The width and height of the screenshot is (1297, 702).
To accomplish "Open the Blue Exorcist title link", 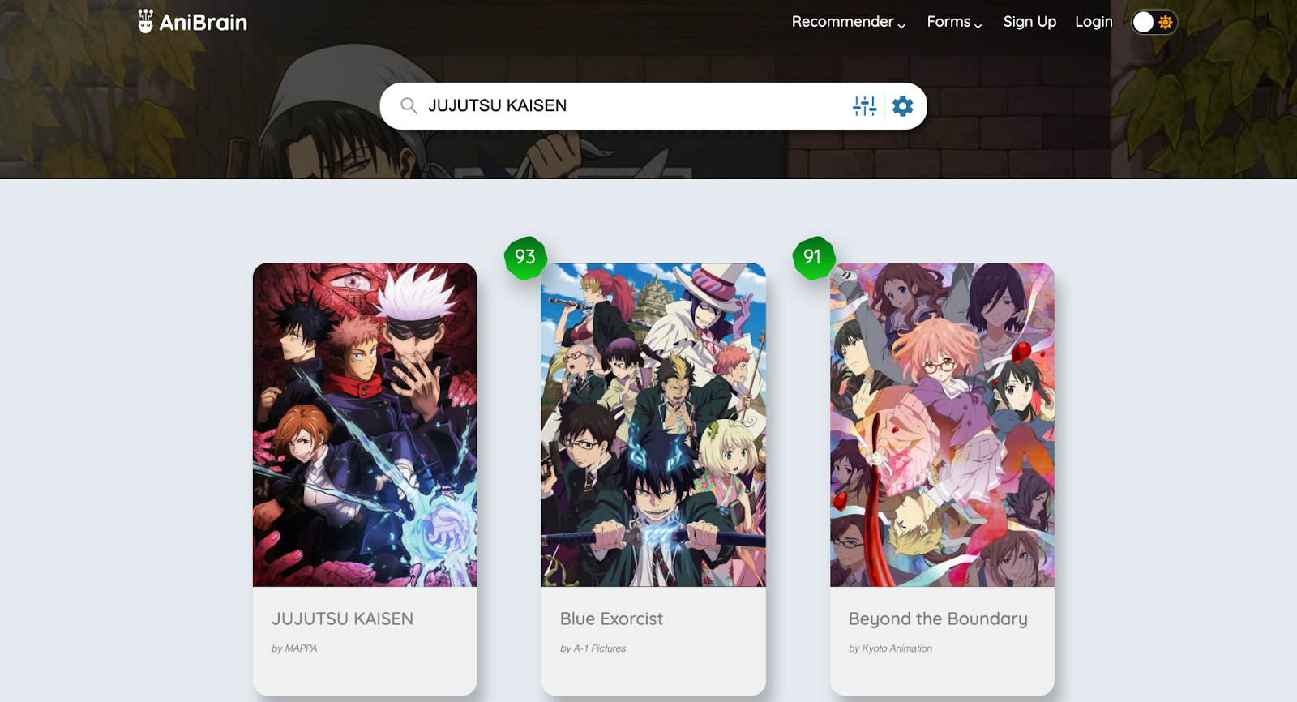I will (611, 619).
